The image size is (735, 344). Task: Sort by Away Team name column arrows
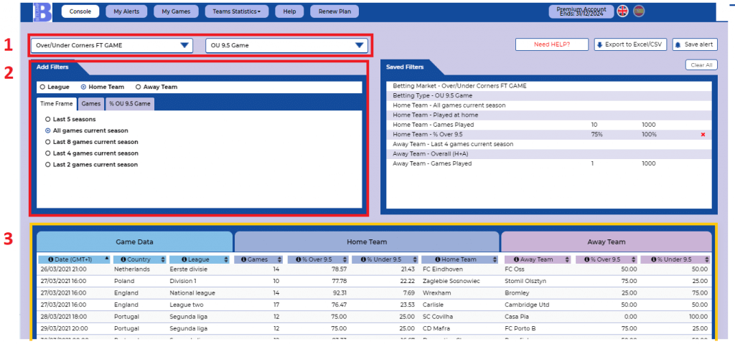coord(567,259)
